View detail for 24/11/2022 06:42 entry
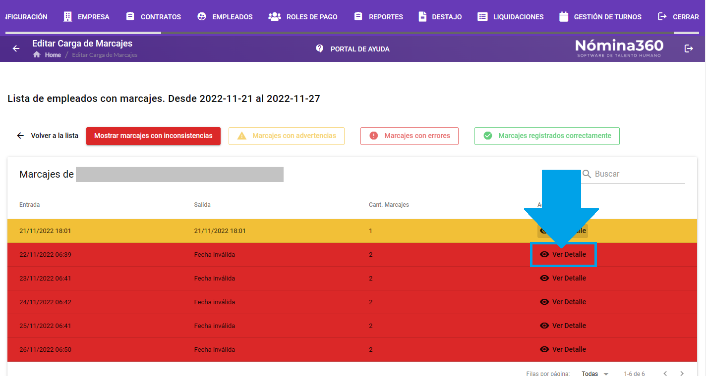The width and height of the screenshot is (706, 376). [x=563, y=302]
